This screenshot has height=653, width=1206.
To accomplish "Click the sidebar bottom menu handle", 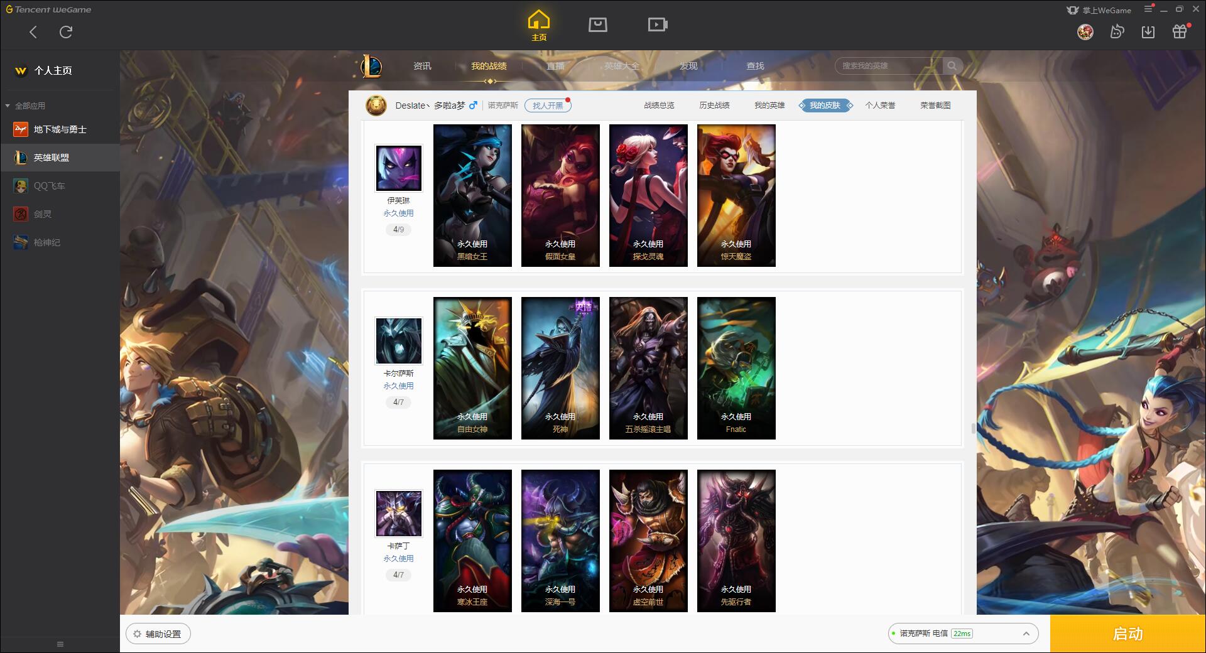I will coord(60,644).
